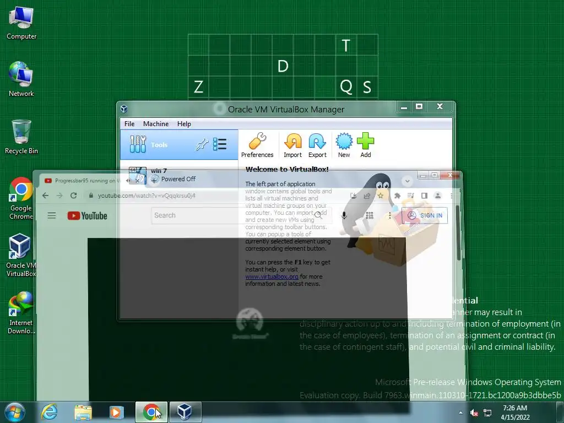Select the Google Chrome desktop shortcut
Viewport: 564px width, 423px height.
pos(21,198)
